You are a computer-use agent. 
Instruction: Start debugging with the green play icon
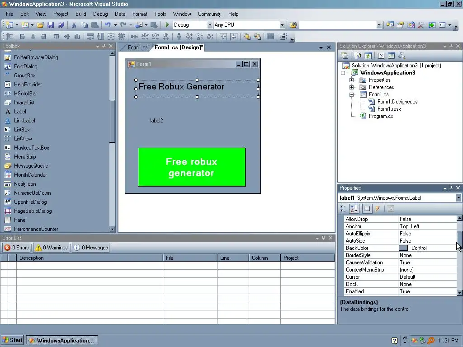167,25
